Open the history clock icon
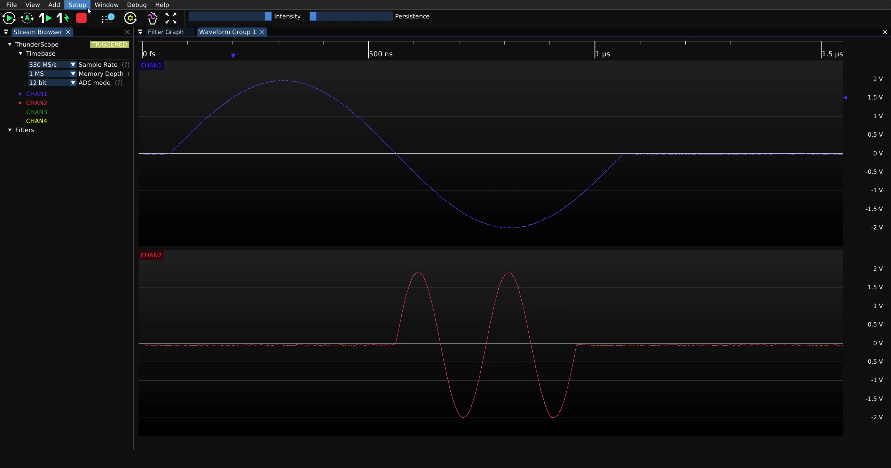891x468 pixels. 108,18
